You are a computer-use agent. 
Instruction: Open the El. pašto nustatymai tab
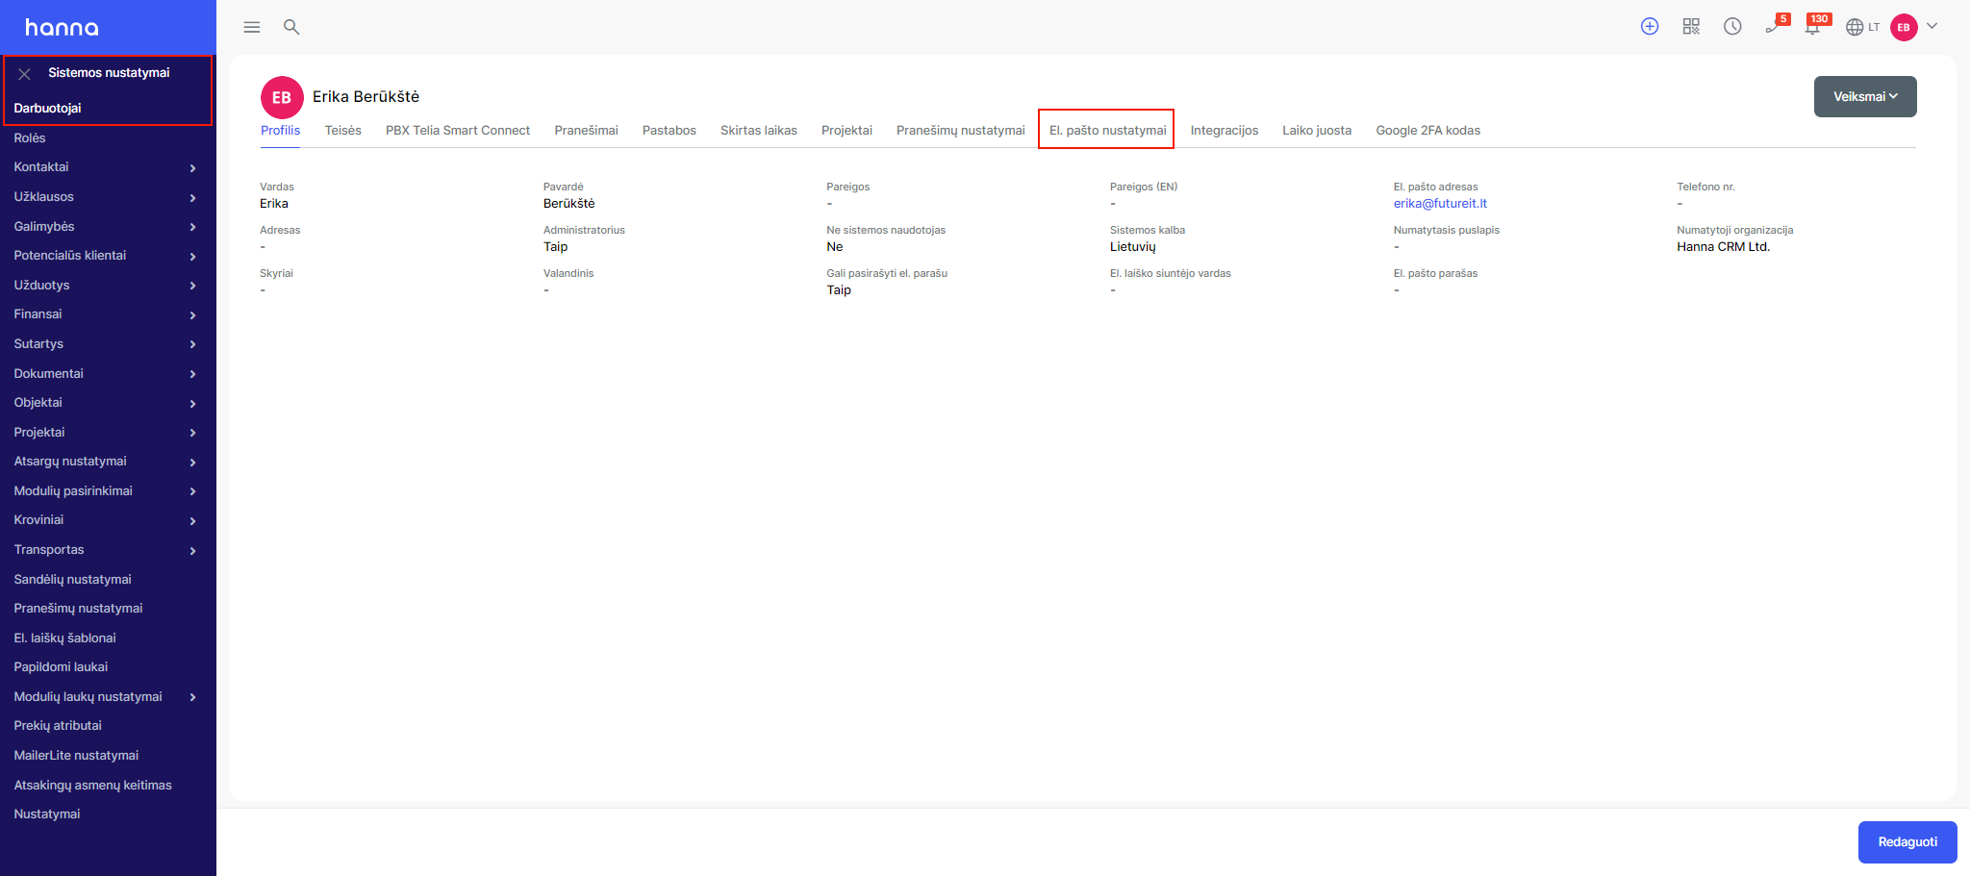tap(1107, 130)
